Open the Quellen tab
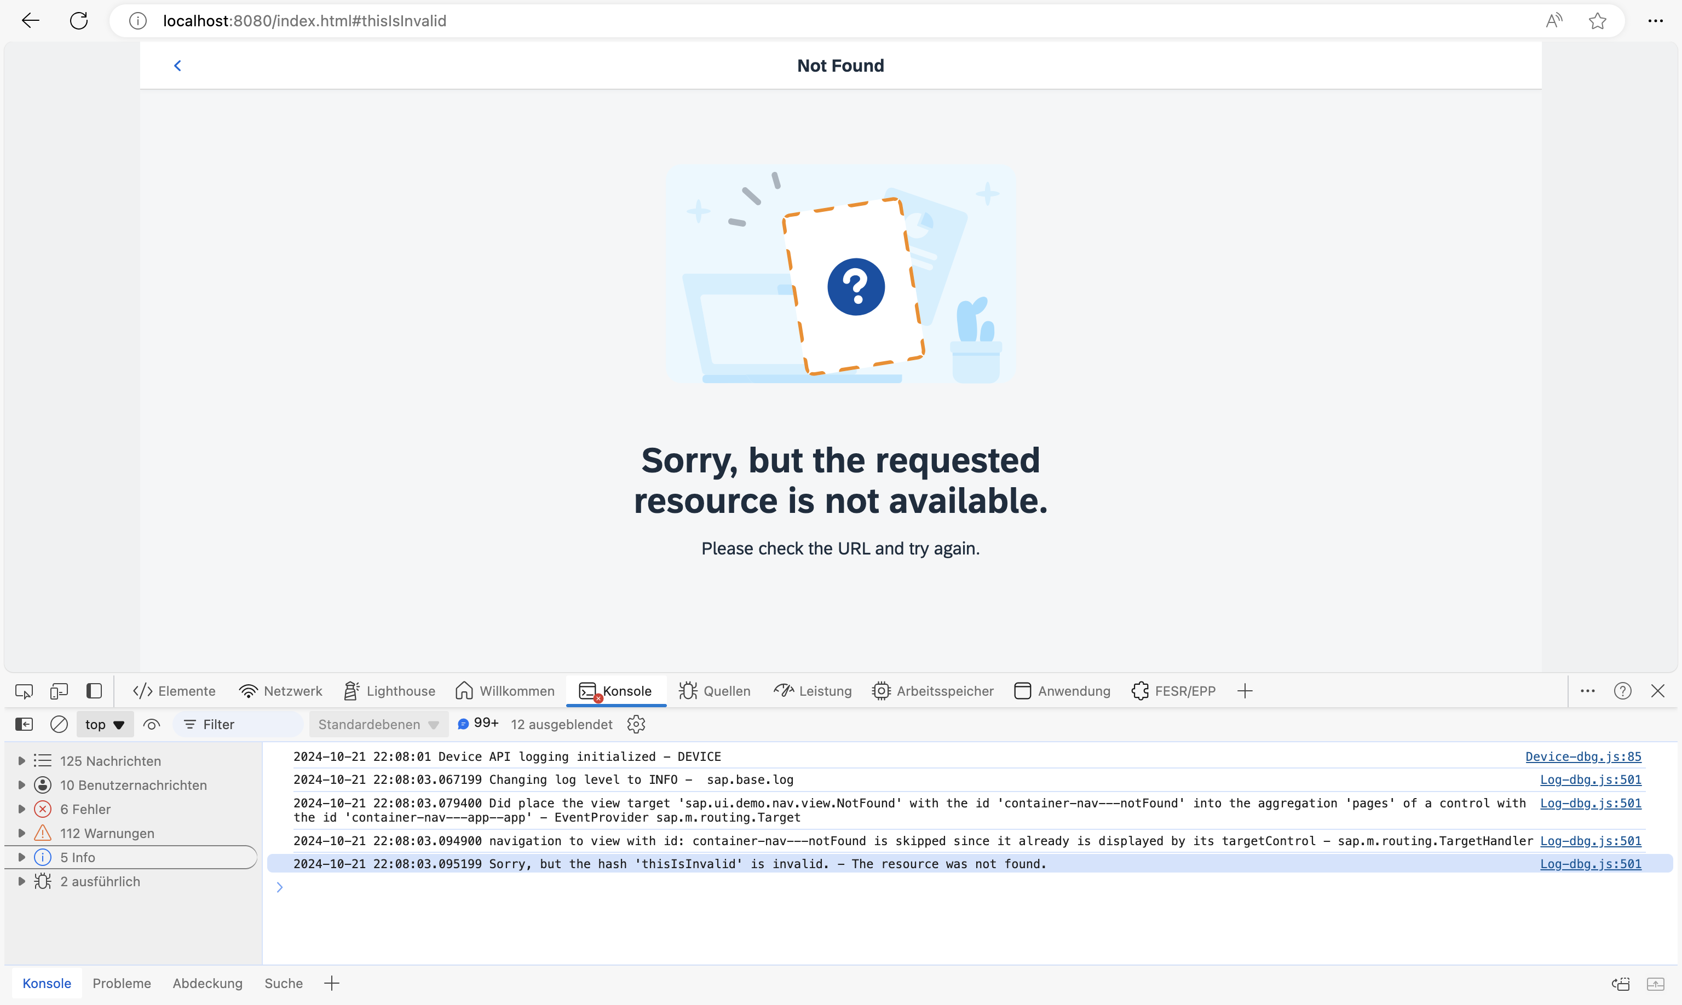 (715, 691)
